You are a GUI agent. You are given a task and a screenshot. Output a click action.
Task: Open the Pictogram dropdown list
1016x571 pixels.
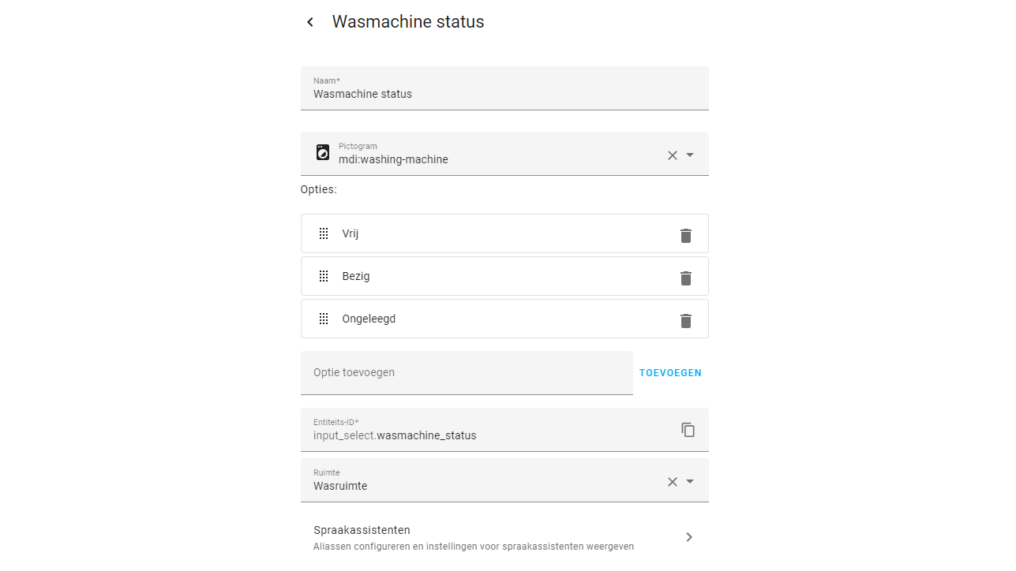tap(691, 155)
